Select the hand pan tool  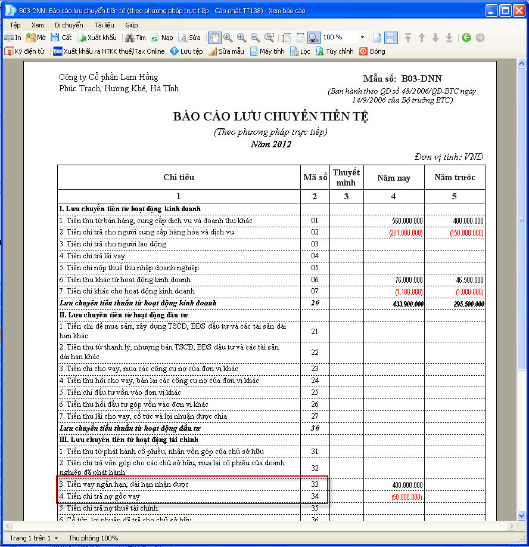[x=214, y=38]
